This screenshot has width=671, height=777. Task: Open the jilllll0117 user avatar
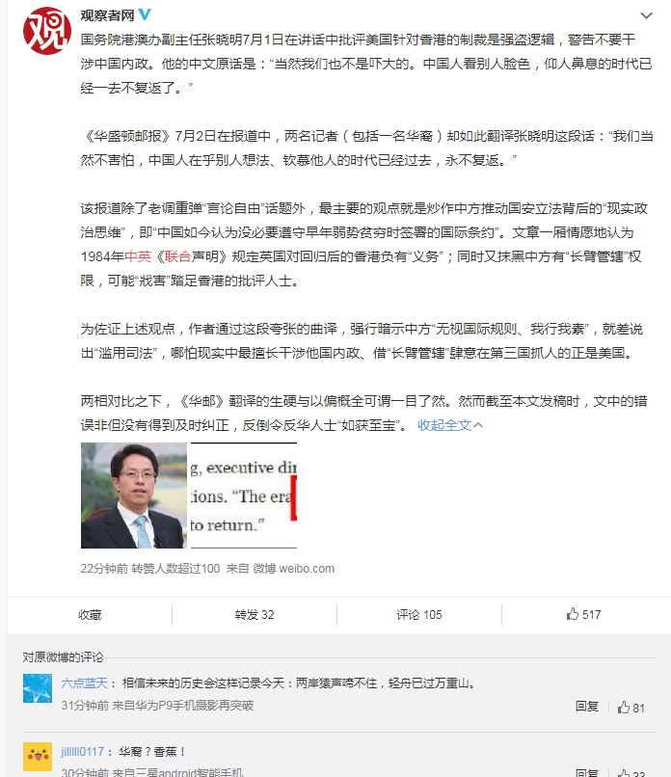(x=38, y=757)
